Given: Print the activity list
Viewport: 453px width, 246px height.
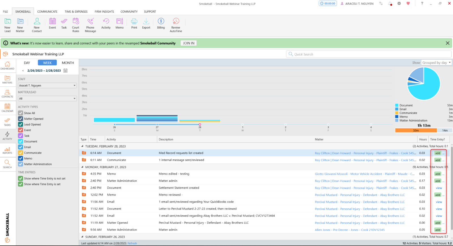Looking at the screenshot, I should pos(134,23).
